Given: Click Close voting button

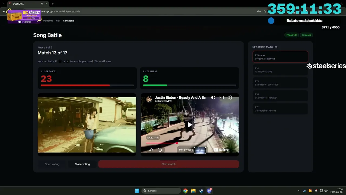Looking at the screenshot, I should click(82, 164).
